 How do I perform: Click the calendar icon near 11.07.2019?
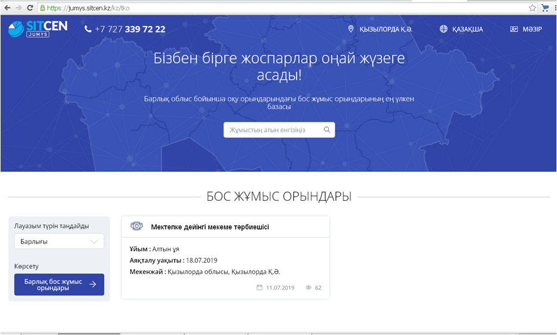[x=259, y=288]
